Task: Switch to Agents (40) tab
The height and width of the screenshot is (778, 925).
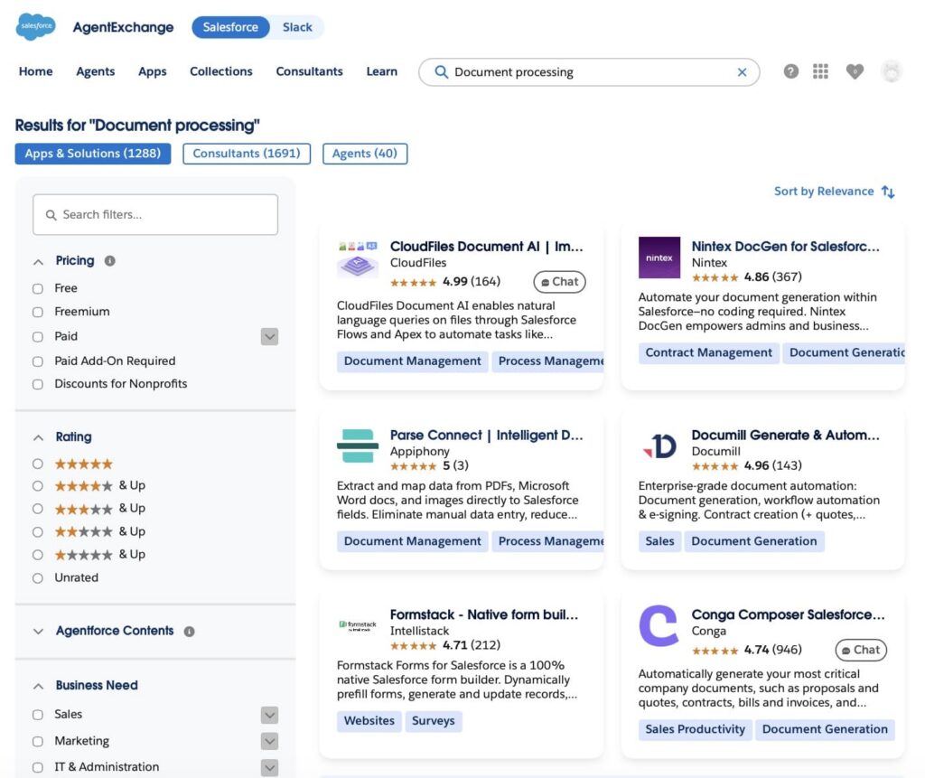Action: pos(365,154)
